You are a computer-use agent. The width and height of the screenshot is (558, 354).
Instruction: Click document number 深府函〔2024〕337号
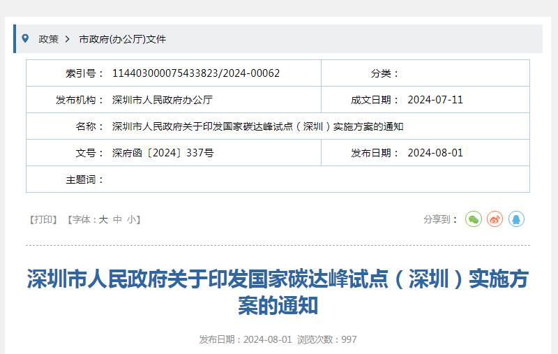click(163, 153)
